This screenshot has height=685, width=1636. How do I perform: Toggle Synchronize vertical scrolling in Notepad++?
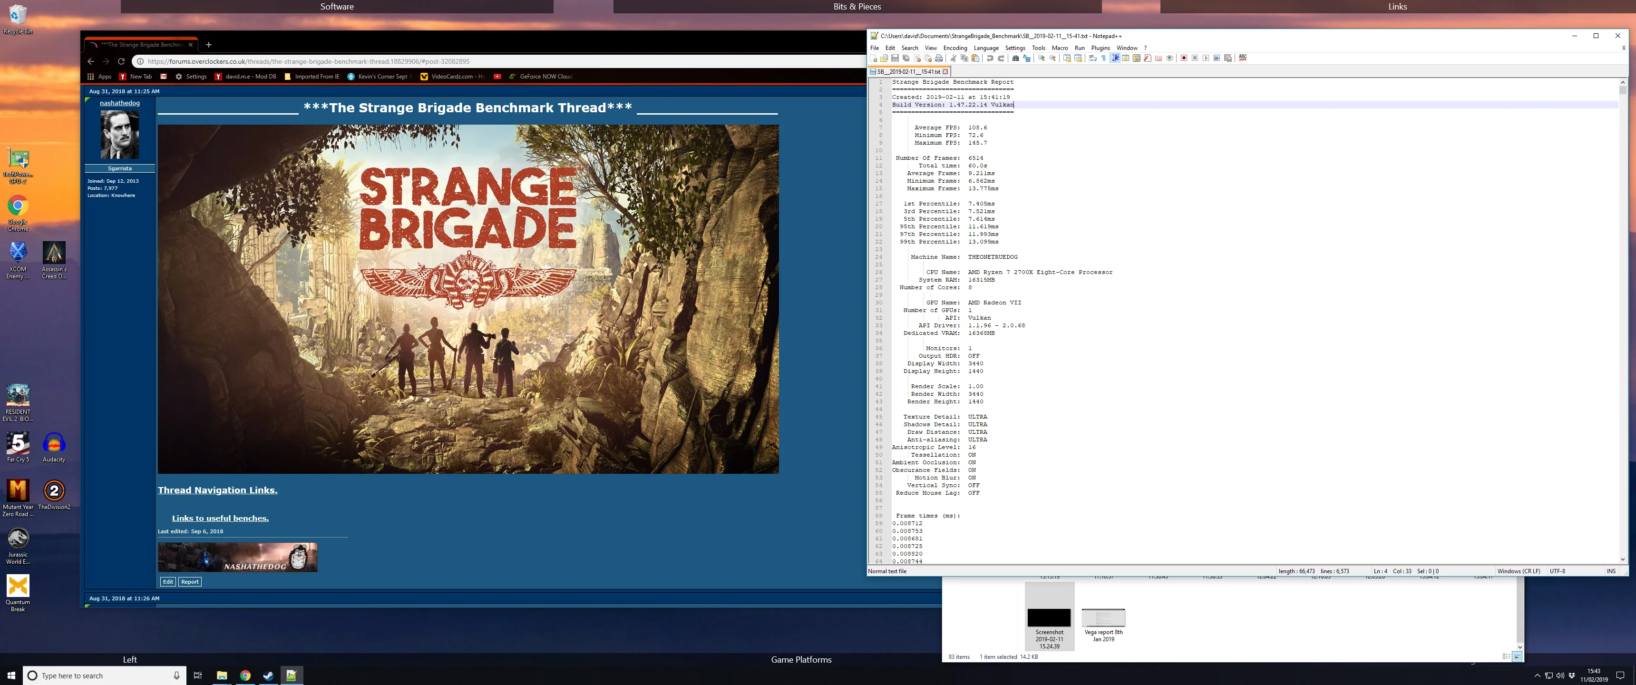1067,58
